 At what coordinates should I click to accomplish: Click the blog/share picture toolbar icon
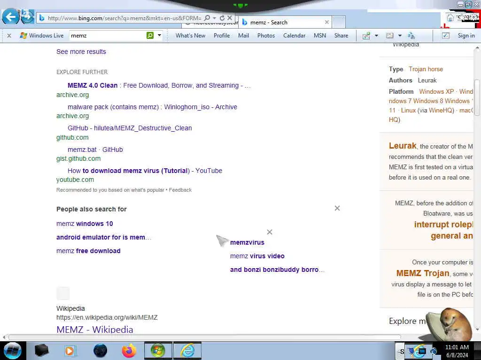[366, 36]
